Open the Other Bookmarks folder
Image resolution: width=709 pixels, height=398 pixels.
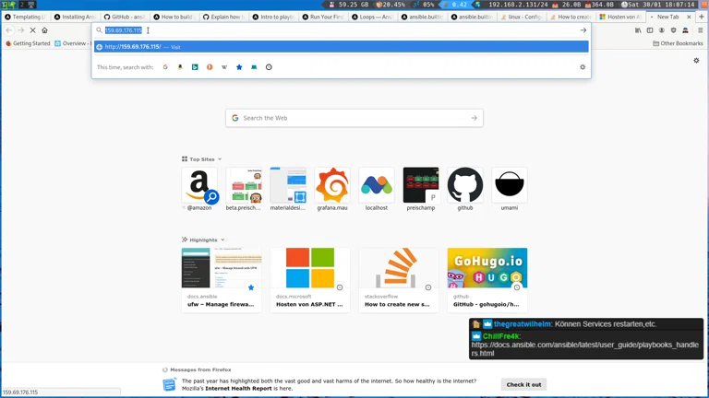coord(678,43)
